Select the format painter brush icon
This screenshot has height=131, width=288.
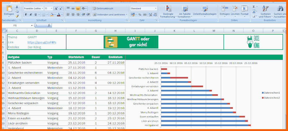coord(17,16)
